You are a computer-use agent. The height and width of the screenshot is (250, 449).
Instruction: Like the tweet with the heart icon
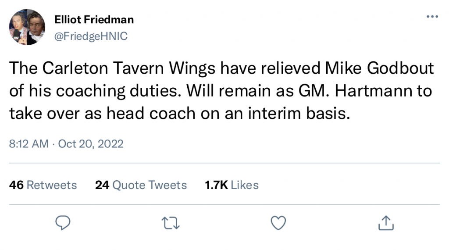click(x=278, y=224)
